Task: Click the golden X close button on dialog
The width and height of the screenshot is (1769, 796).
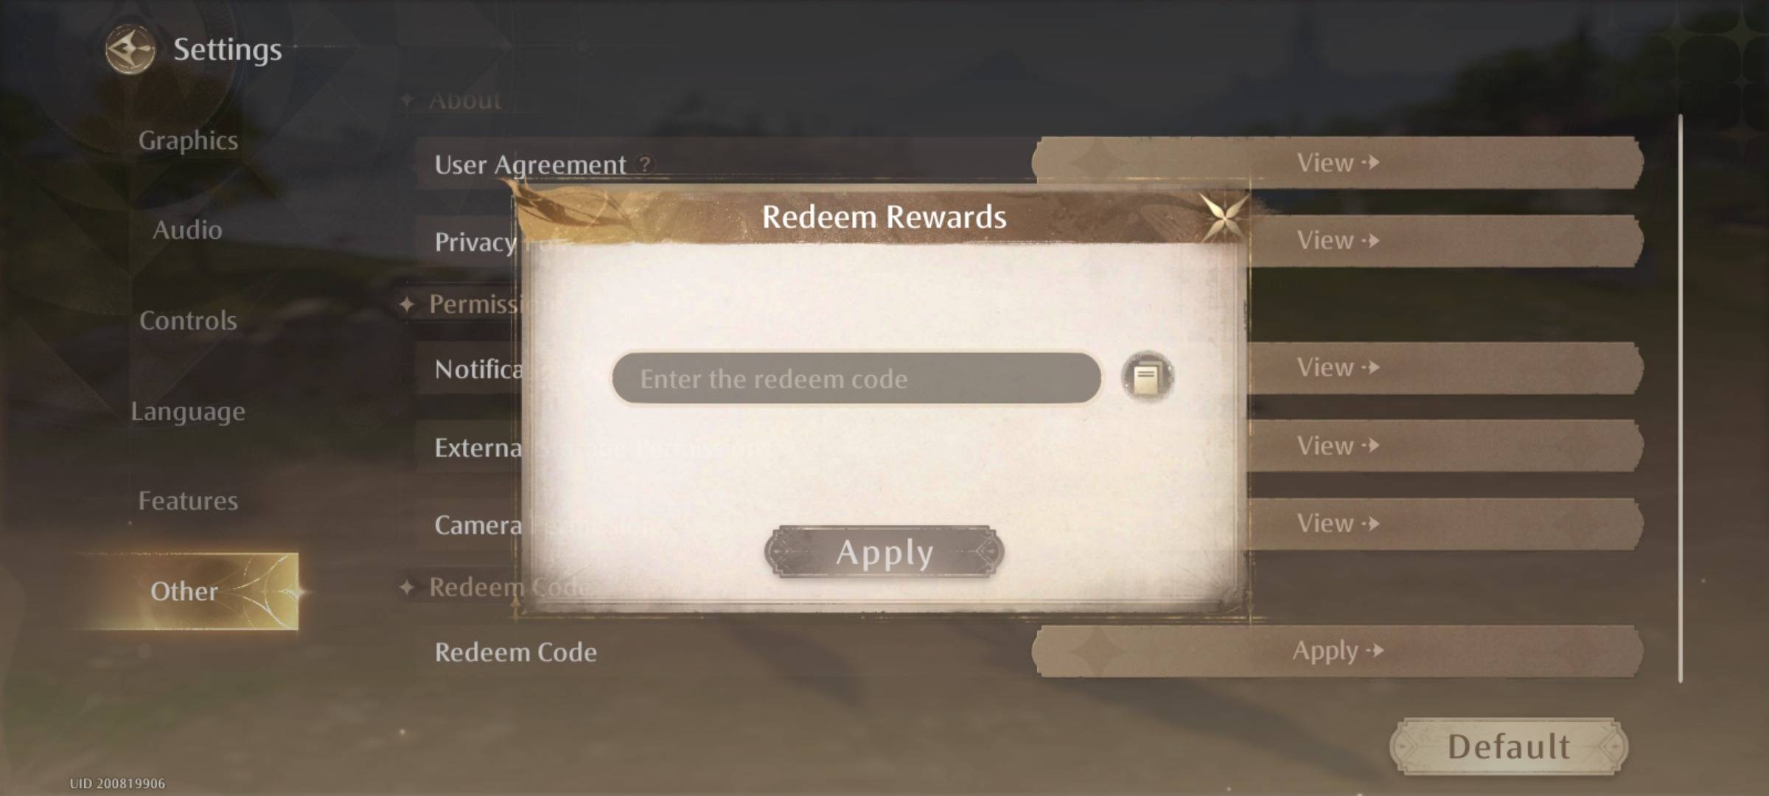Action: pyautogui.click(x=1222, y=217)
